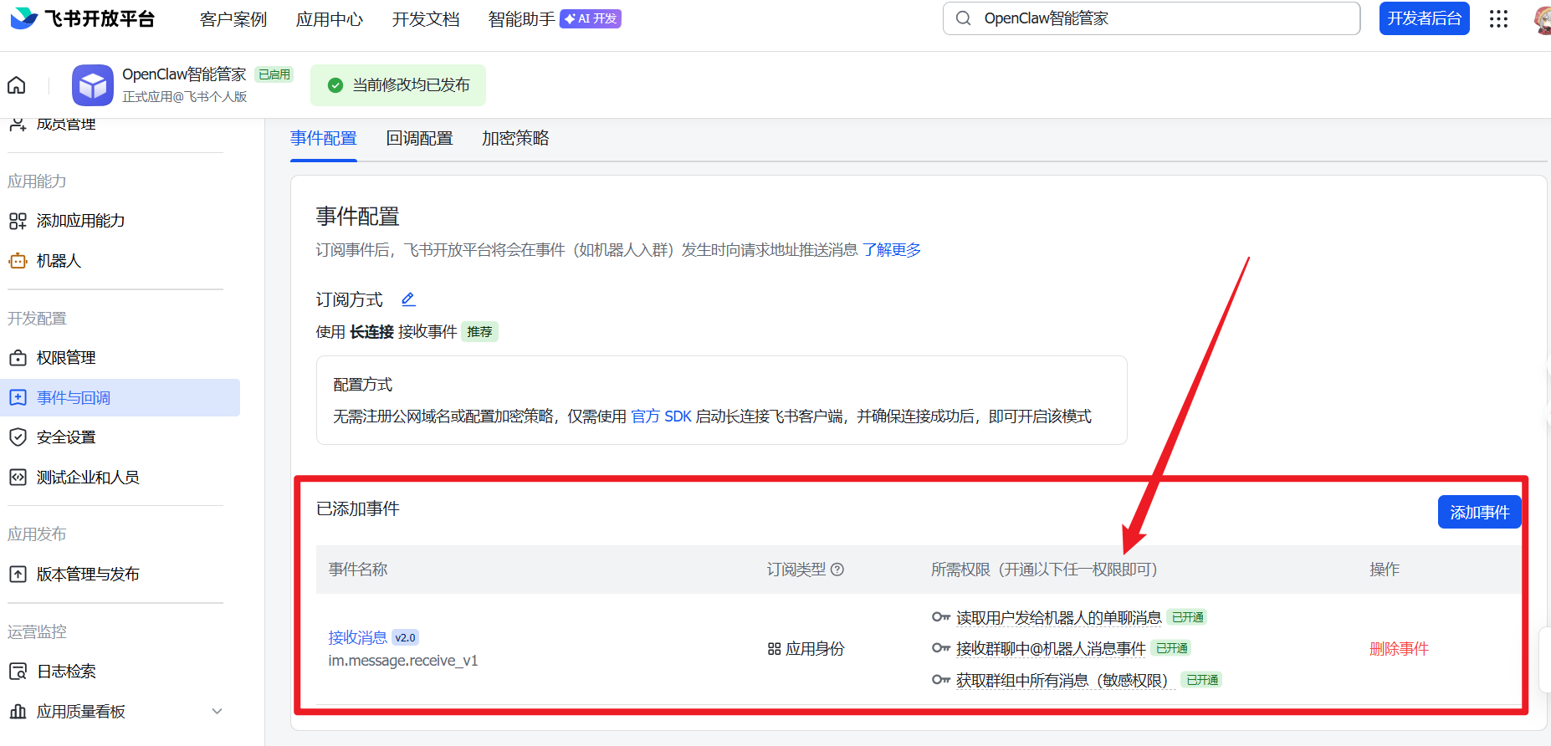The image size is (1551, 746).
Task: Open 客户案例 in the top navigation
Action: point(233,19)
